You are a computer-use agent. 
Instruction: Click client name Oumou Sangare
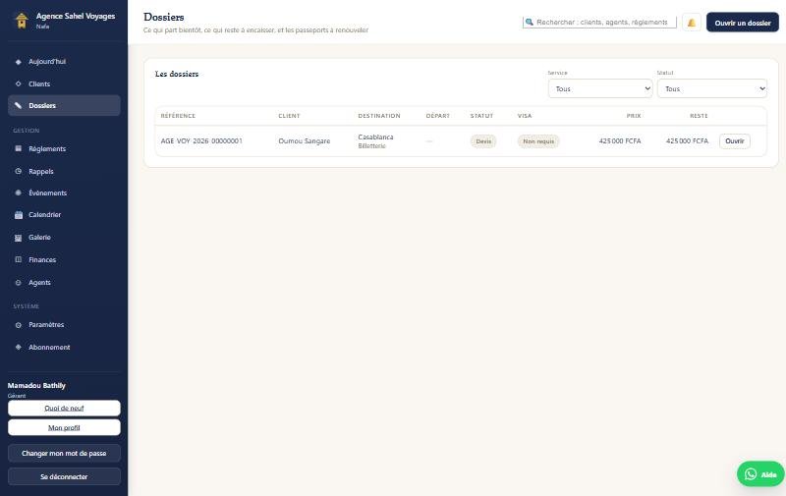tap(305, 141)
